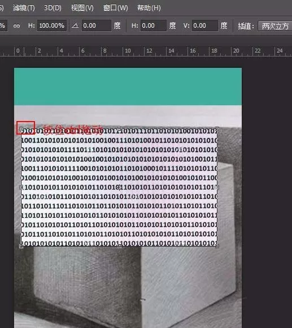
Task: Click the height scale field showing 100.00%
Action: click(x=51, y=25)
